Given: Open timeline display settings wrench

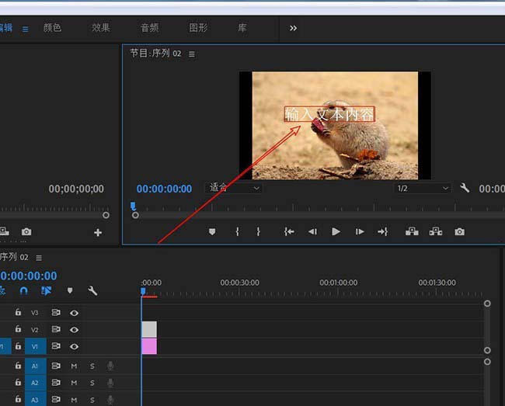Looking at the screenshot, I should pyautogui.click(x=92, y=291).
